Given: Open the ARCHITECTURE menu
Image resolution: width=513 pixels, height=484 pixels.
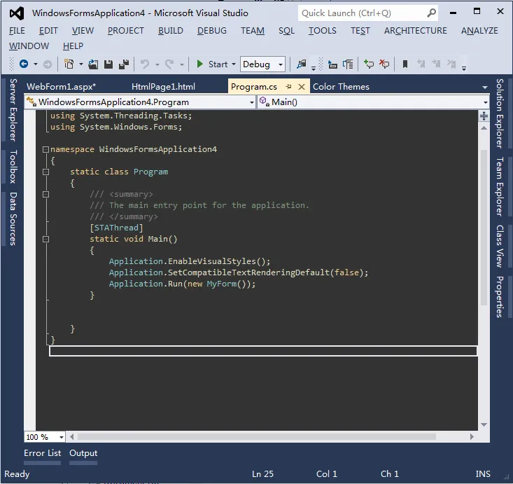Looking at the screenshot, I should (x=416, y=31).
